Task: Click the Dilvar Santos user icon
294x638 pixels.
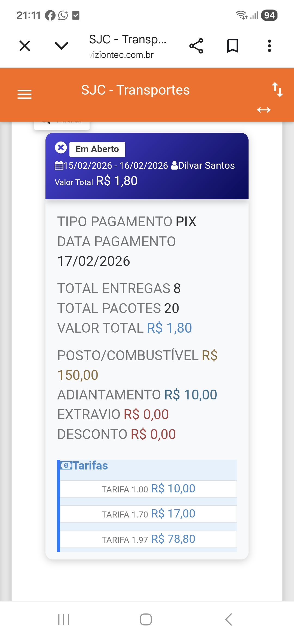Action: pos(174,165)
